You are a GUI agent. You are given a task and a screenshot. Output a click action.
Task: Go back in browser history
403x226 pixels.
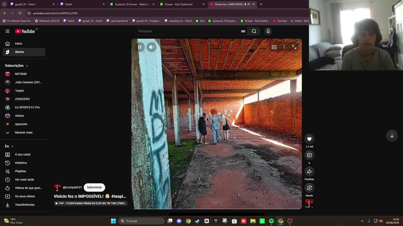pyautogui.click(x=5, y=13)
